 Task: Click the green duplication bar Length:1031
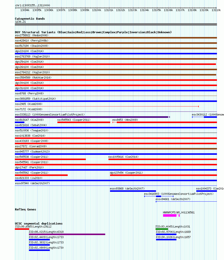[162, 229]
